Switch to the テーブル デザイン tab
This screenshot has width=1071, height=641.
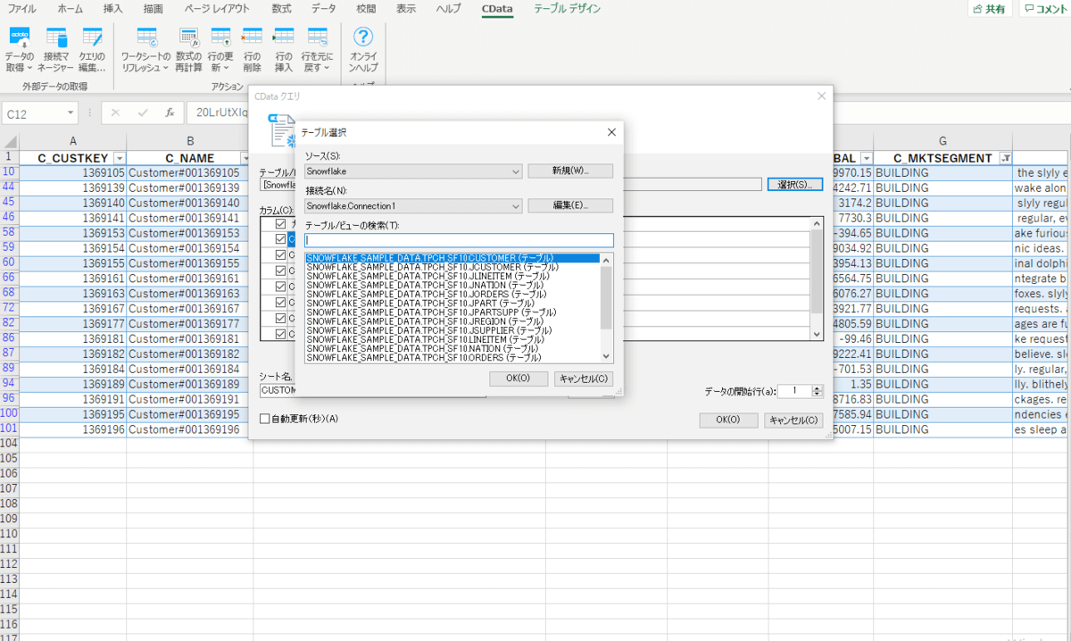[568, 9]
